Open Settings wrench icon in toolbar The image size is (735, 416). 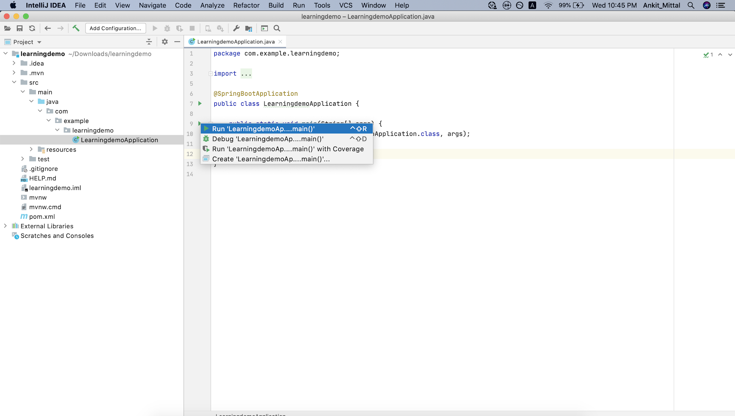pos(236,28)
